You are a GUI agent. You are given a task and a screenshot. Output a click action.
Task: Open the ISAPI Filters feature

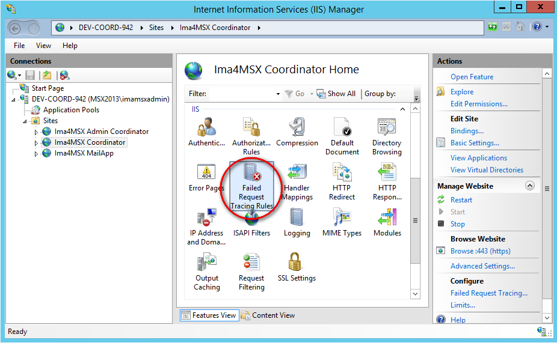(251, 224)
